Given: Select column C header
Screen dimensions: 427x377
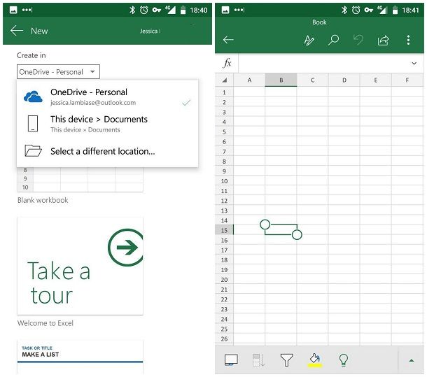Looking at the screenshot, I should (312, 80).
